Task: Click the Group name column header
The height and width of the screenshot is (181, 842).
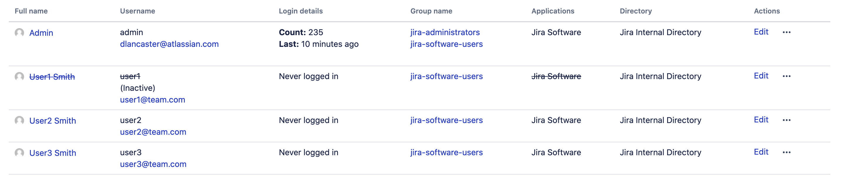Action: tap(432, 11)
